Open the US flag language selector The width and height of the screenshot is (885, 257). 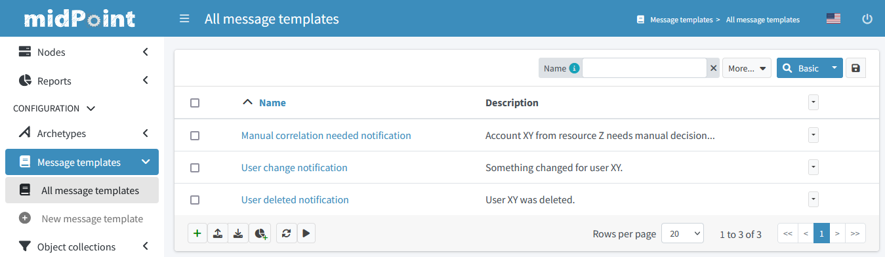[x=833, y=19]
